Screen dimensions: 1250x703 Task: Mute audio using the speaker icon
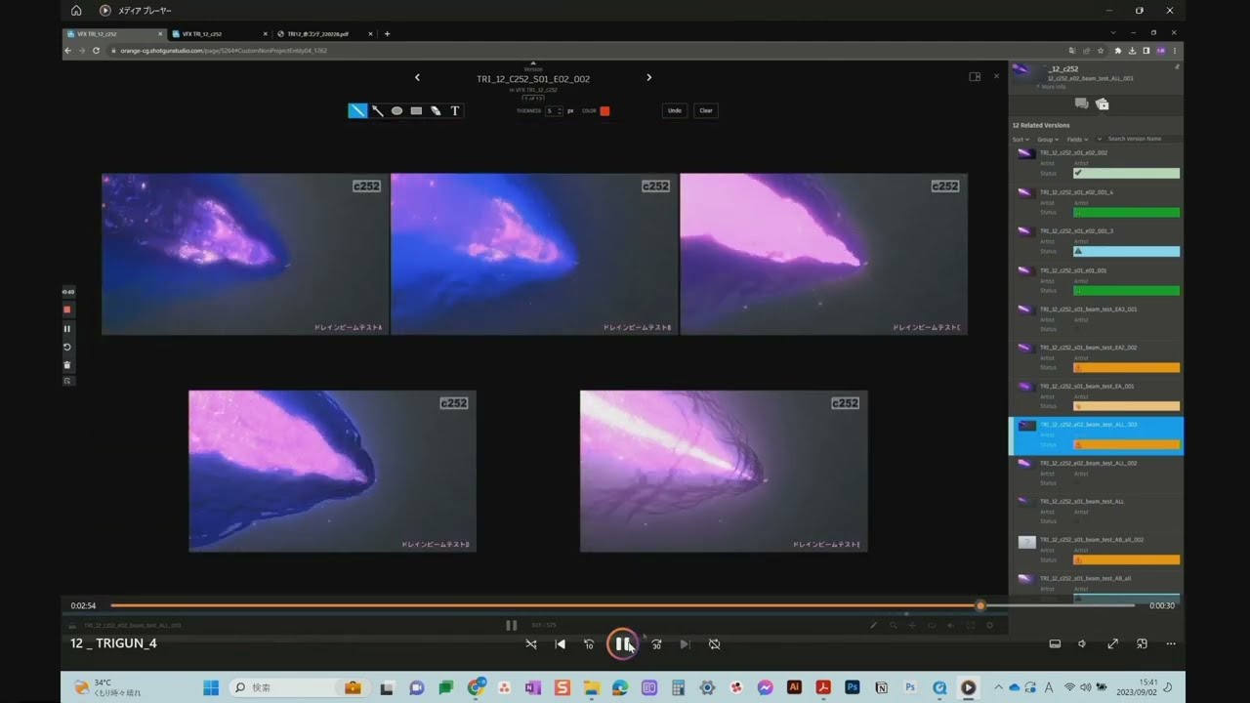[1082, 643]
